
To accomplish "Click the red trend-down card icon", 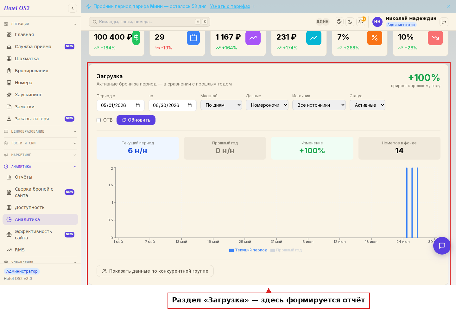I will point(435,38).
